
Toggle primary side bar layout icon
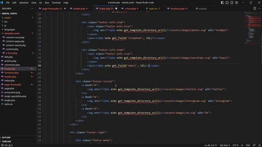pyautogui.click(x=222, y=3)
